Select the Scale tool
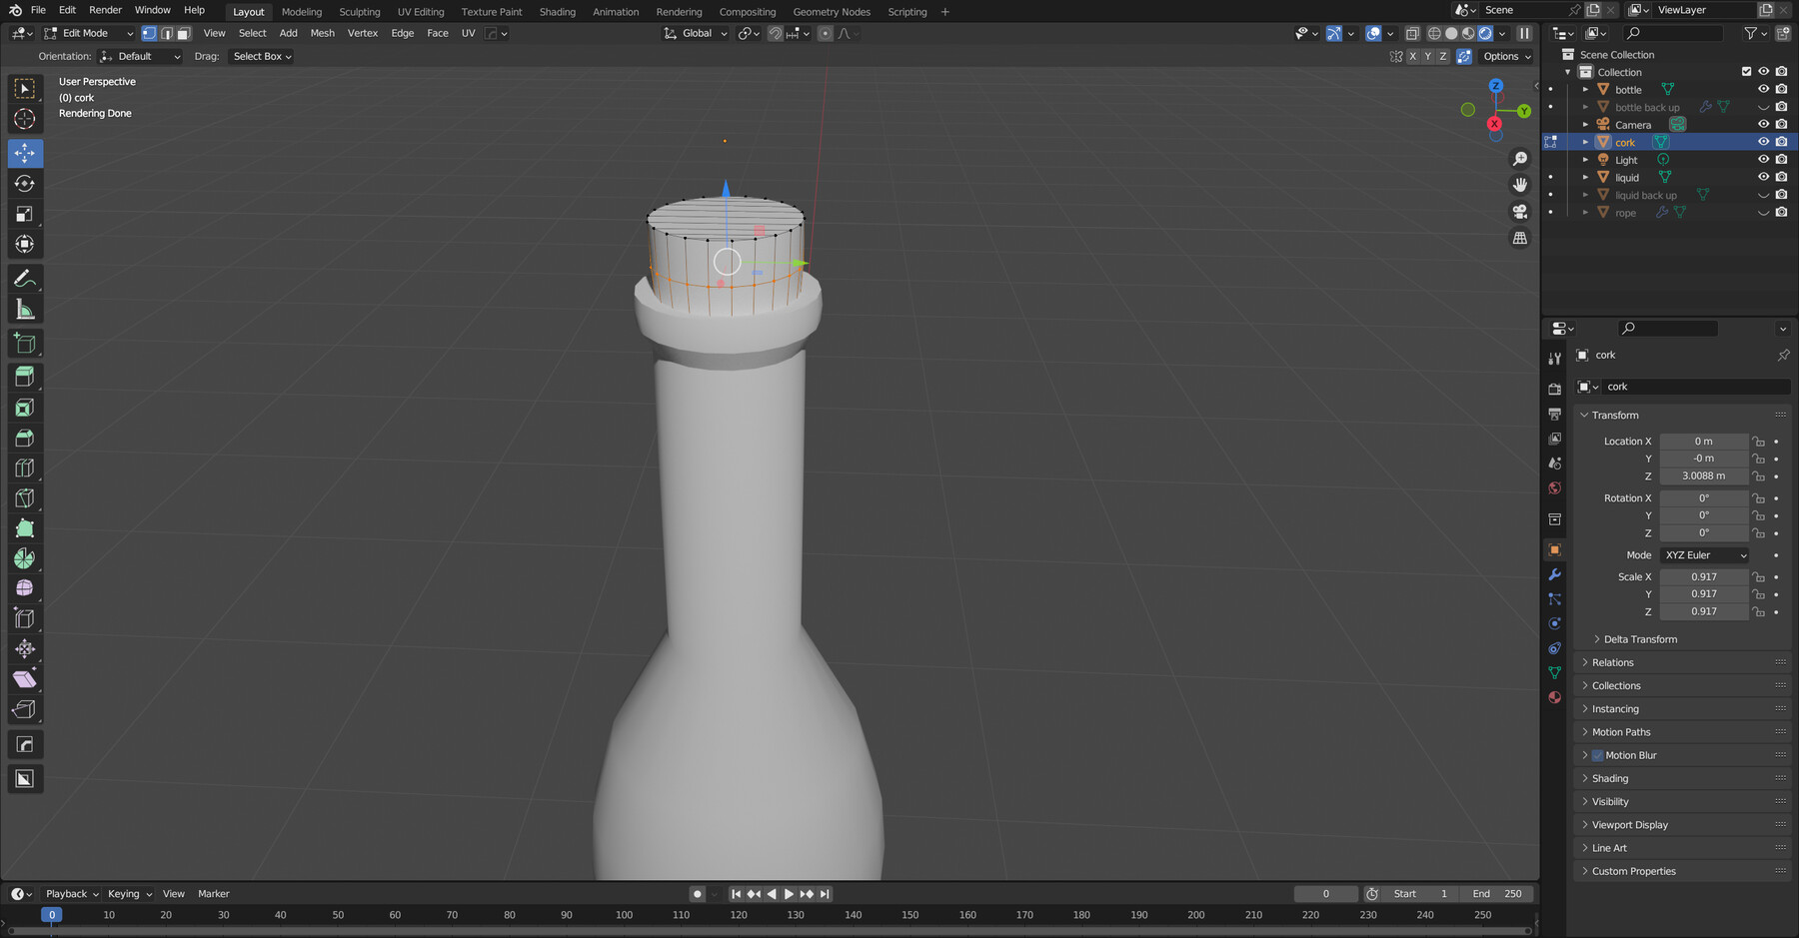Image resolution: width=1799 pixels, height=938 pixels. coord(25,213)
